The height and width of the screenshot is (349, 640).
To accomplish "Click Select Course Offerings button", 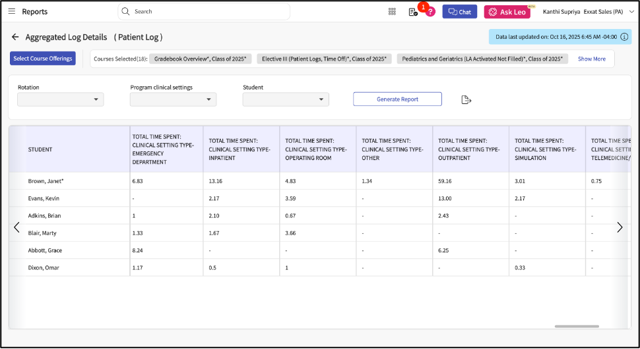I will pos(43,59).
